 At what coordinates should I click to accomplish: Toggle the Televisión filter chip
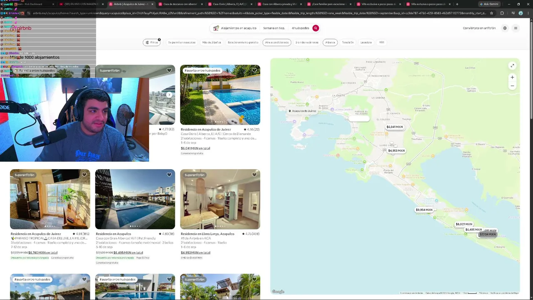coord(348,42)
